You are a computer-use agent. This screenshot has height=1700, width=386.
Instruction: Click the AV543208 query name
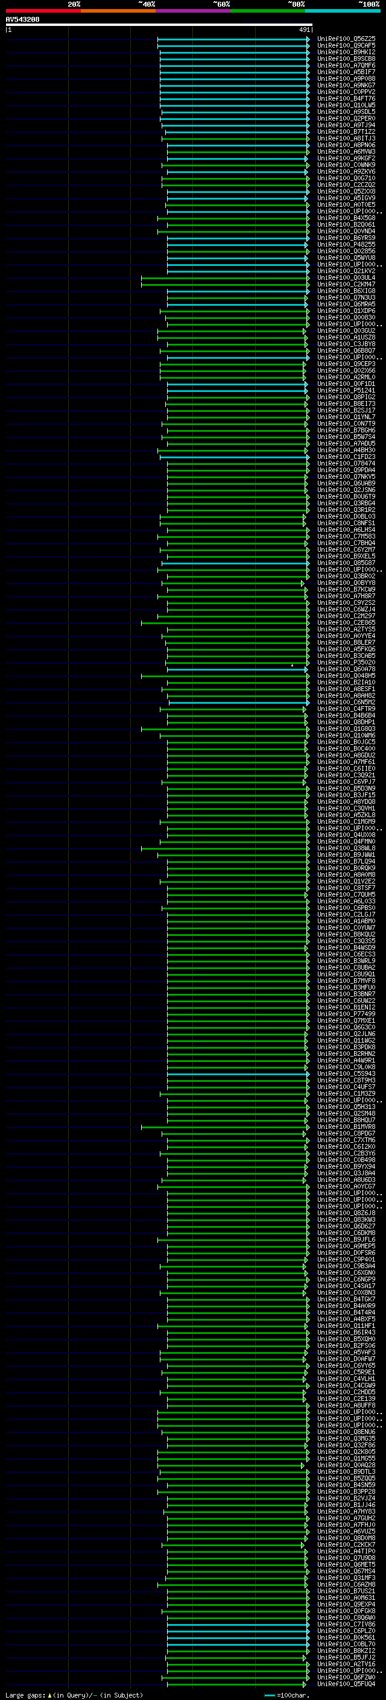tap(22, 19)
